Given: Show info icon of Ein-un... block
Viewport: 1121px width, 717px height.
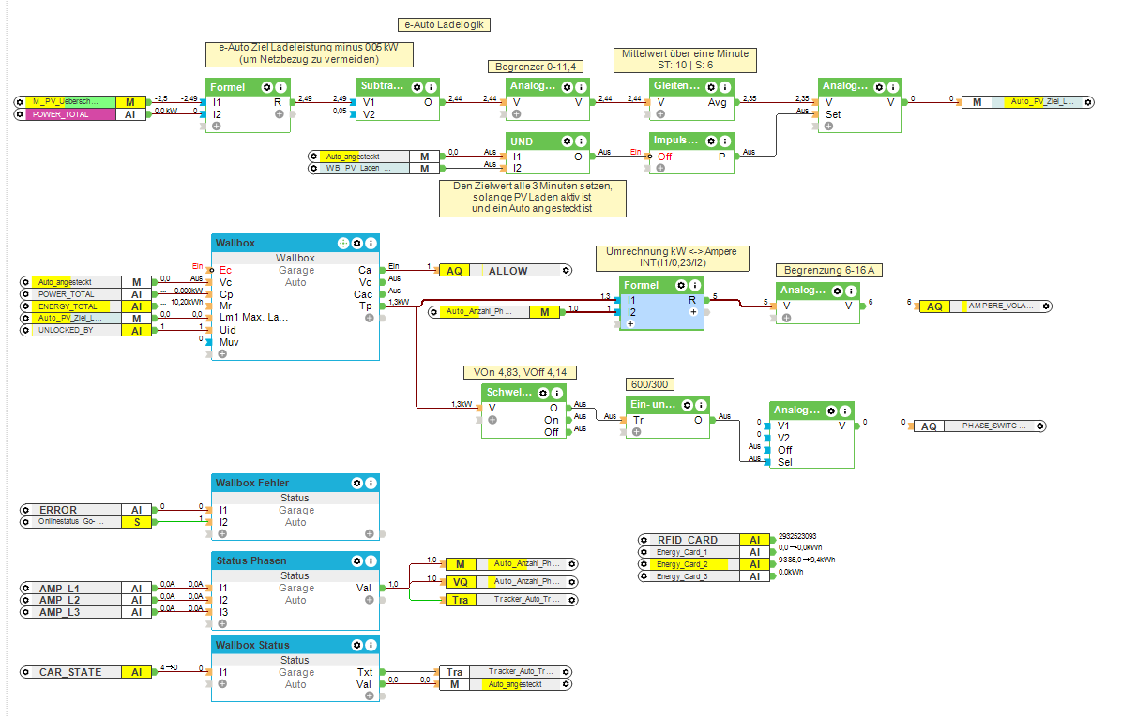Looking at the screenshot, I should [x=702, y=405].
